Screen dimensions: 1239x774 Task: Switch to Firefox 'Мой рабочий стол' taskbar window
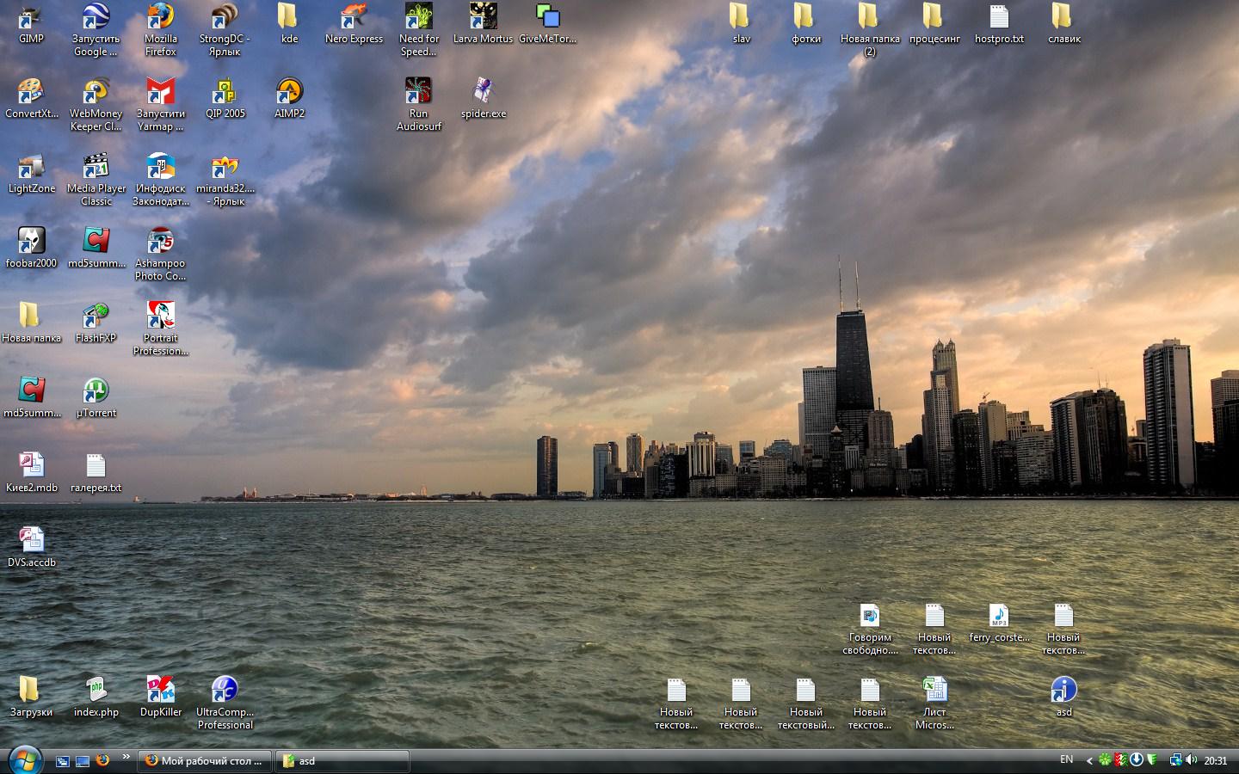[205, 761]
